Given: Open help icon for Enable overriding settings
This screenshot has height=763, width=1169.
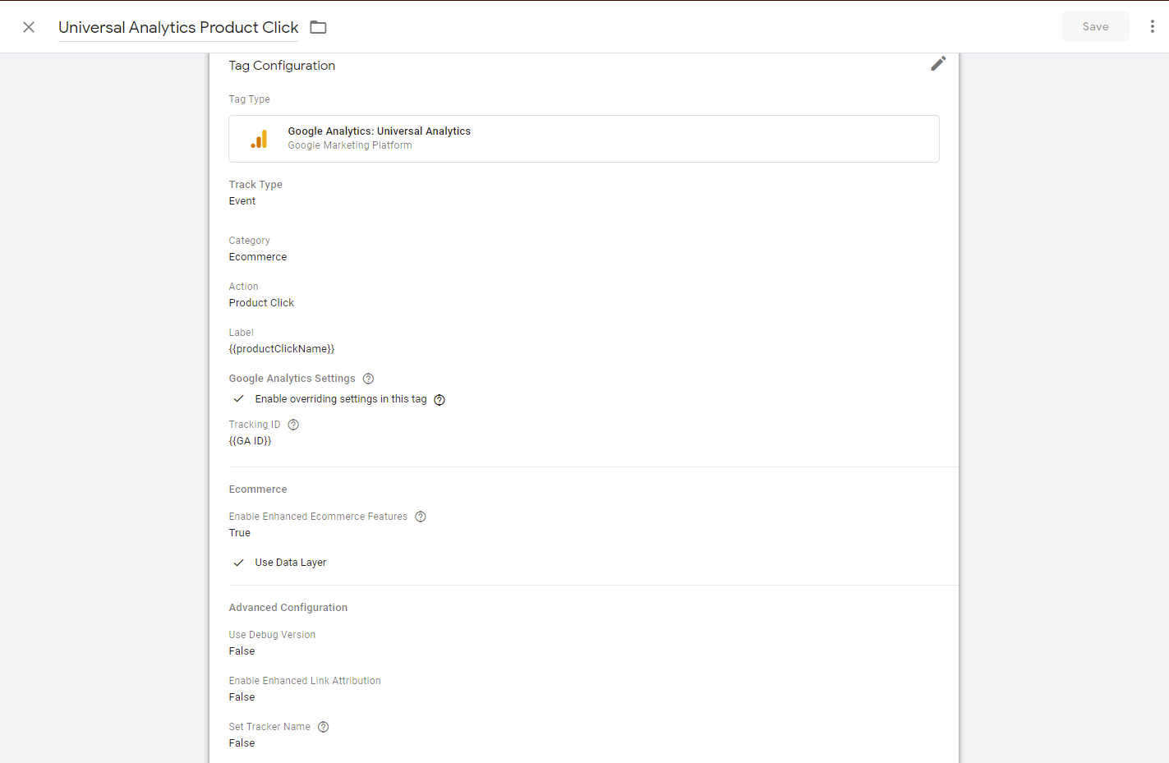Looking at the screenshot, I should pos(440,400).
